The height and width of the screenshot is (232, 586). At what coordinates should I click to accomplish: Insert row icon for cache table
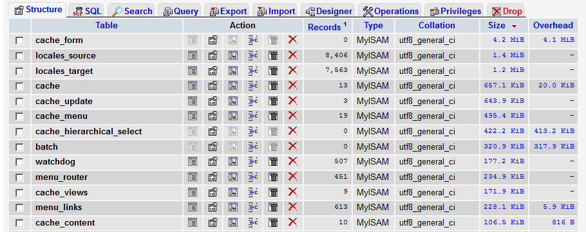click(x=253, y=85)
